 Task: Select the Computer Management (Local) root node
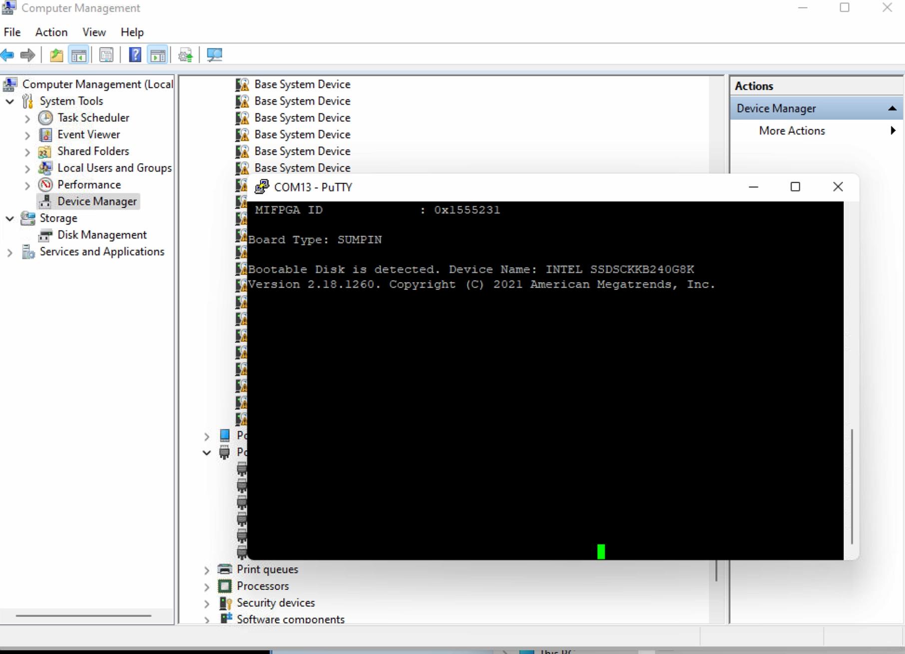(97, 84)
